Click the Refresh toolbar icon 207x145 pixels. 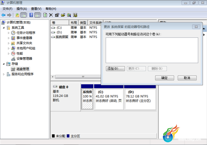[x=45, y=15]
